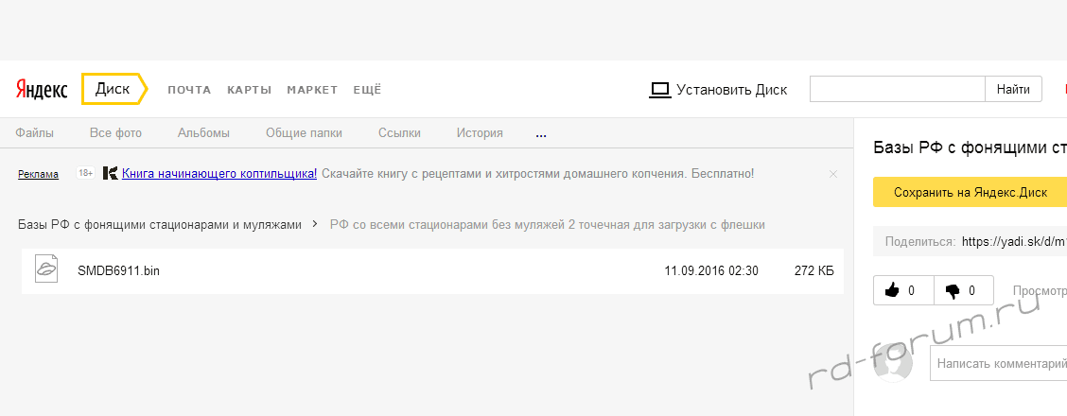Screen dimensions: 1067x416
Task: Click the file size 272 КБ
Action: pyautogui.click(x=813, y=271)
